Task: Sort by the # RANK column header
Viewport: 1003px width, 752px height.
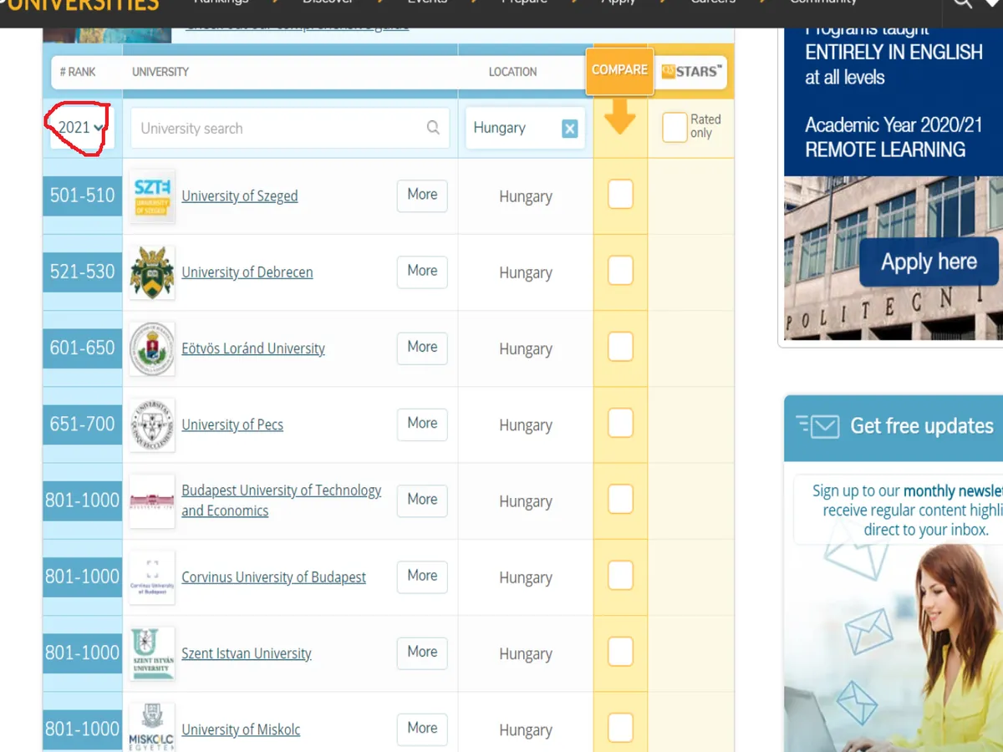Action: (x=78, y=72)
